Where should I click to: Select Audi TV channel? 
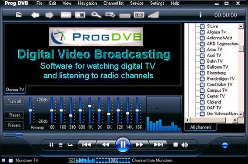pyautogui.click(x=214, y=55)
